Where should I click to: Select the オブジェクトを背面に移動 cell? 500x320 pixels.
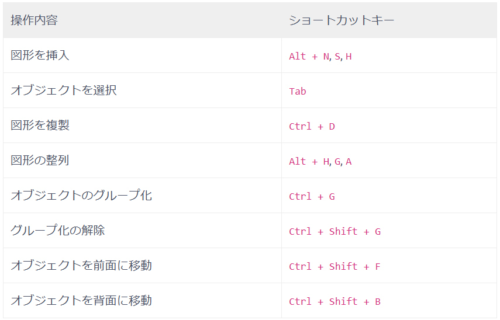point(81,301)
